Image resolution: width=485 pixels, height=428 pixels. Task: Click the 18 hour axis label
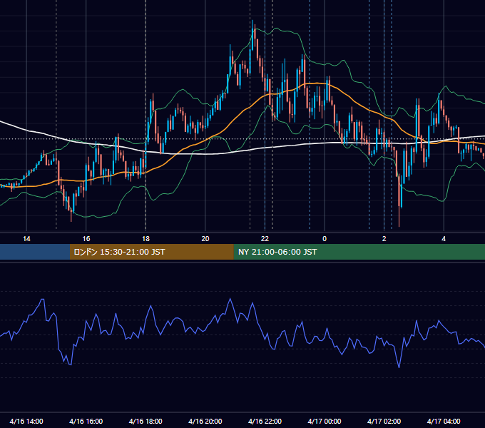click(145, 239)
